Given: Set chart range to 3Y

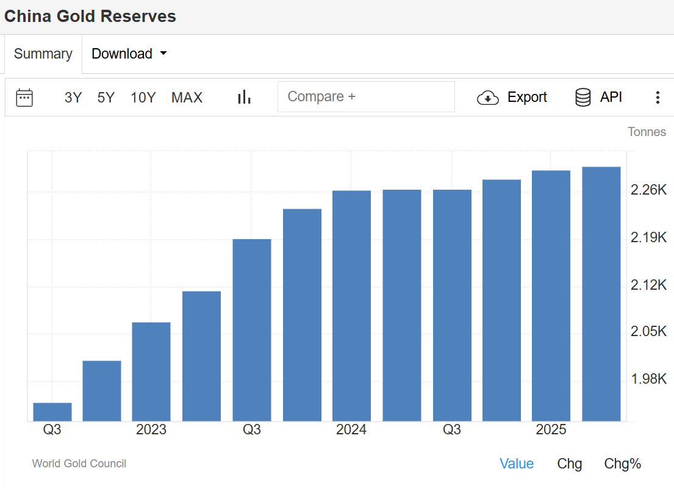Looking at the screenshot, I should tap(73, 98).
